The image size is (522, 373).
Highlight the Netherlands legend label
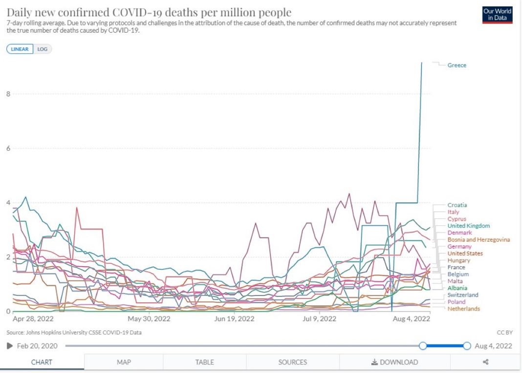[x=463, y=309]
